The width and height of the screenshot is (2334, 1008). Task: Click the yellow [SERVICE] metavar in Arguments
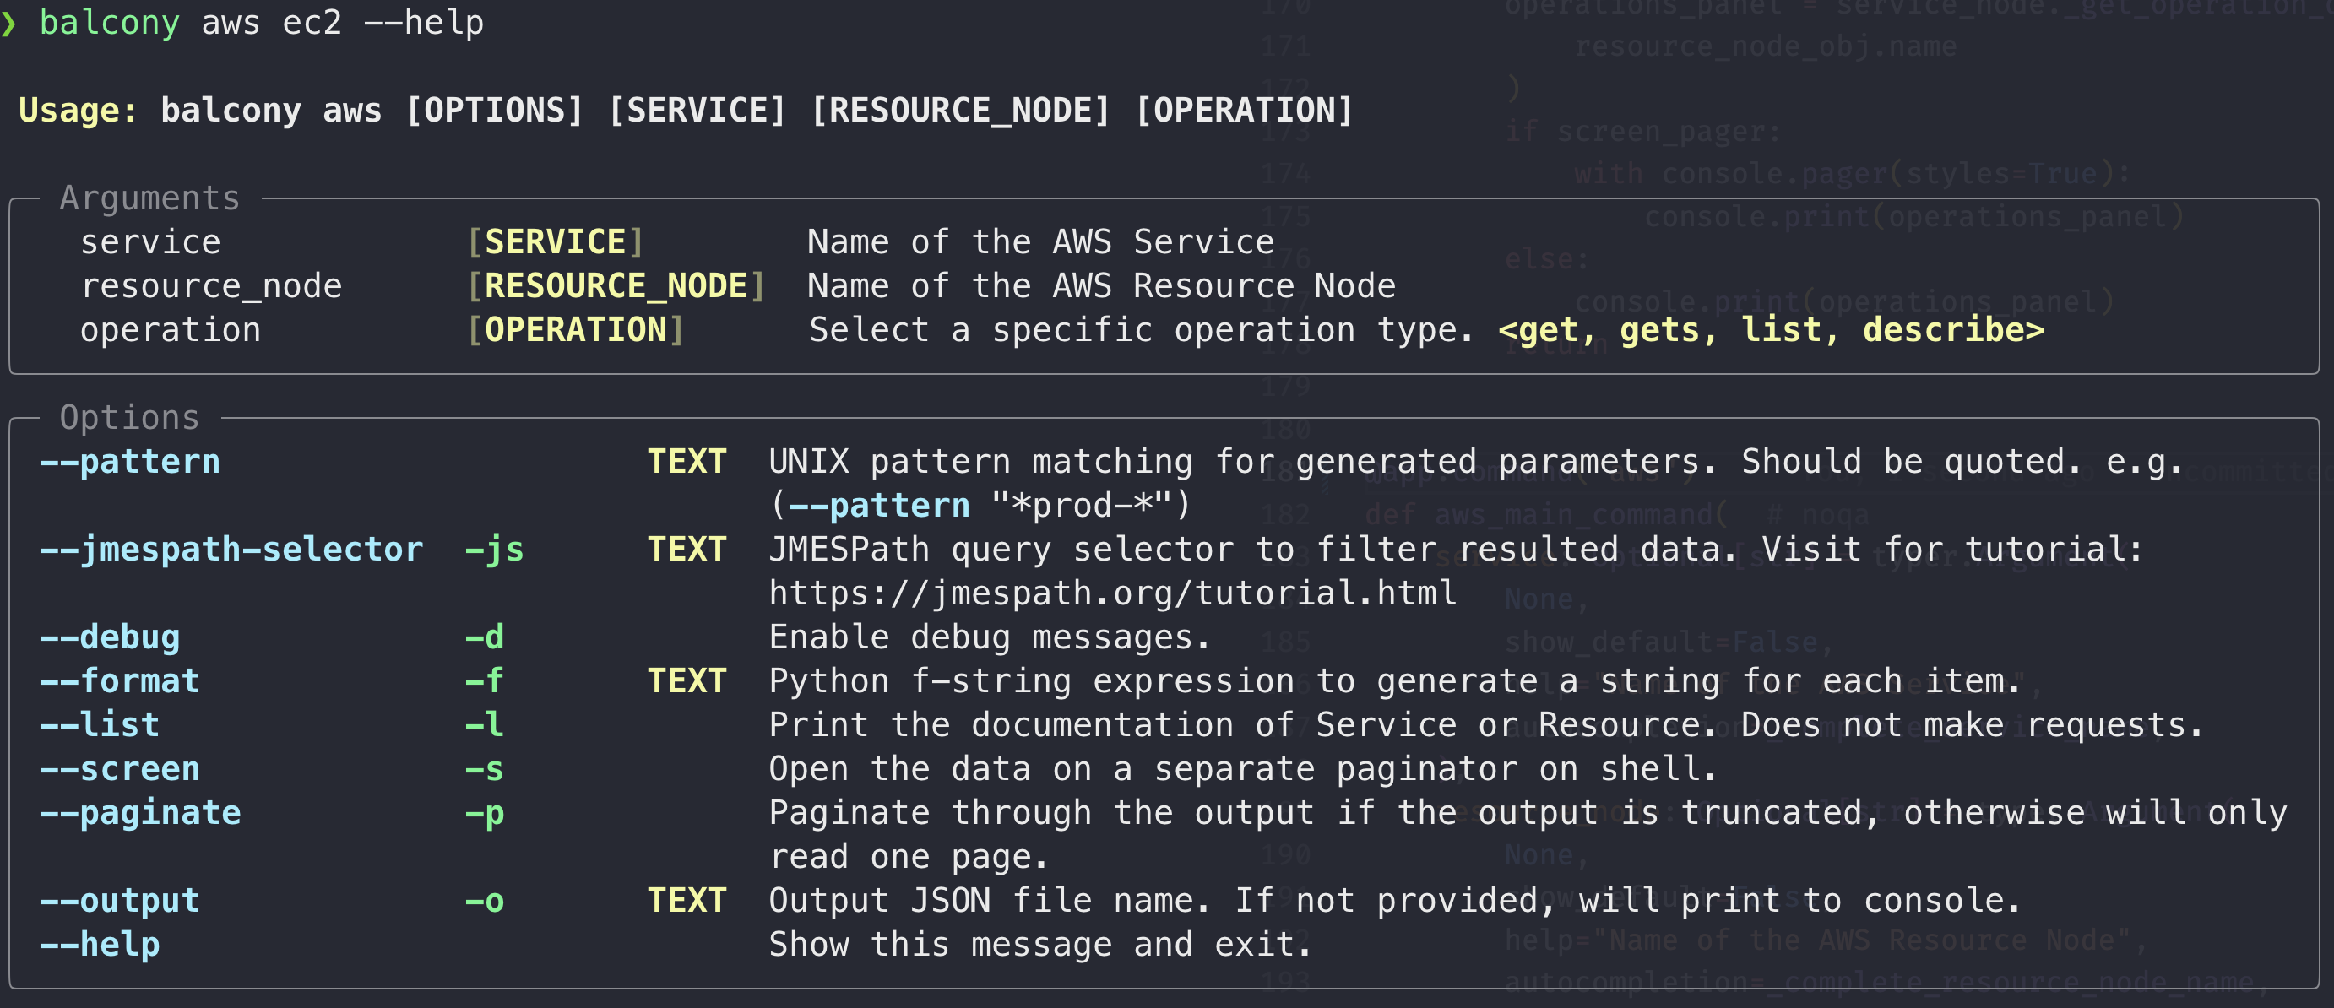(556, 241)
